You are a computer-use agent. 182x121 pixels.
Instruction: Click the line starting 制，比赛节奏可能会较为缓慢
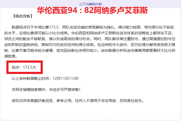[x=90, y=50]
